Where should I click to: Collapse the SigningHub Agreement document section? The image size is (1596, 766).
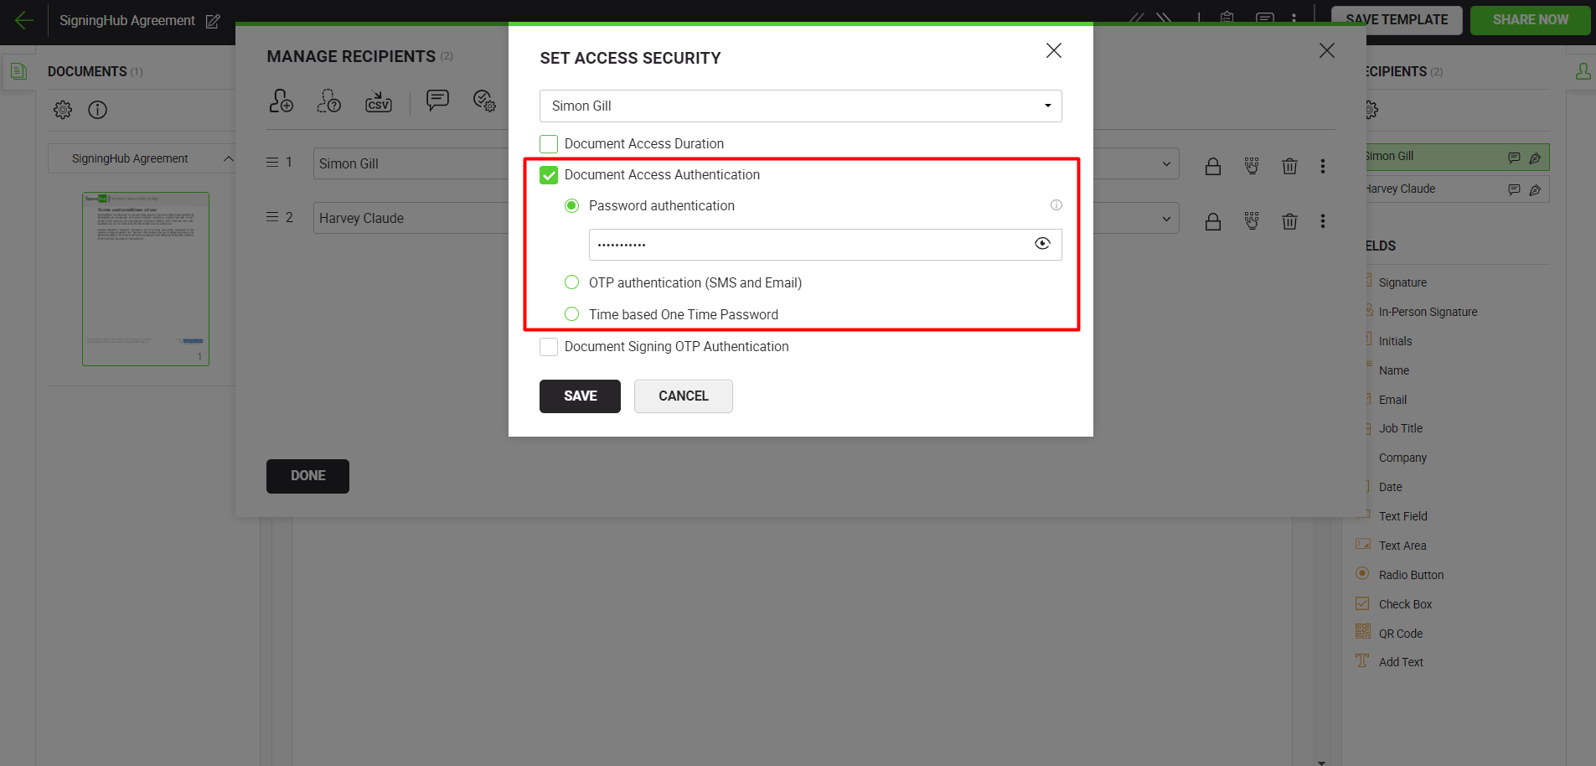pos(228,158)
